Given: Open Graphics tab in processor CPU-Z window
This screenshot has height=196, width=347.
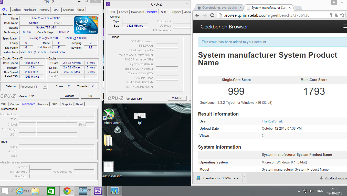Looking at the screenshot, I should click(x=68, y=10).
